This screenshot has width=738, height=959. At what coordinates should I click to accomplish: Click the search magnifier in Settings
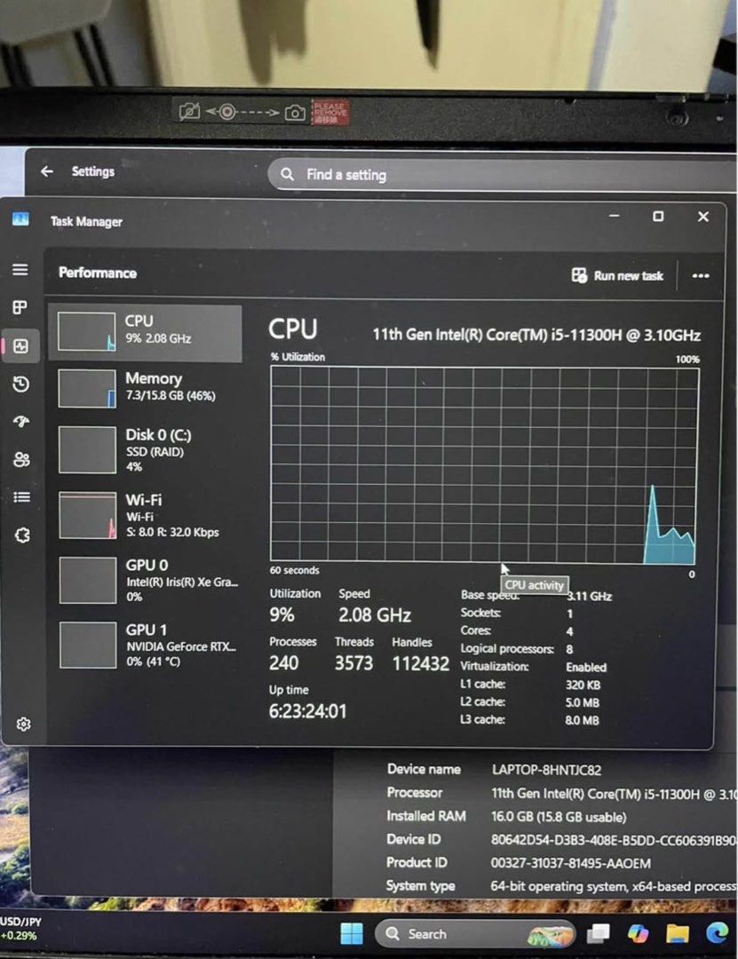click(287, 174)
